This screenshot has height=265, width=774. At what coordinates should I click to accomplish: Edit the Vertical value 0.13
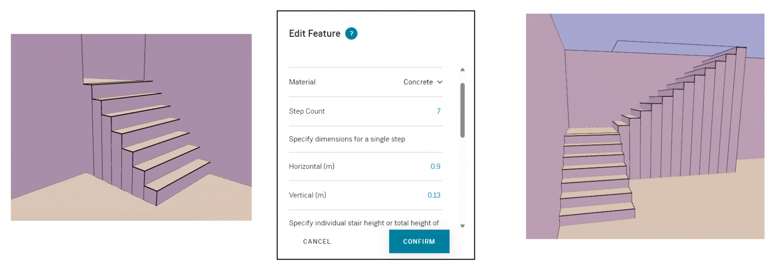coord(434,195)
